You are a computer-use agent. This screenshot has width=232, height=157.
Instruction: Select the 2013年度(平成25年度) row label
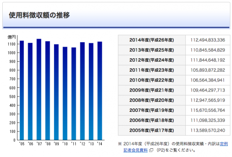[152, 50]
